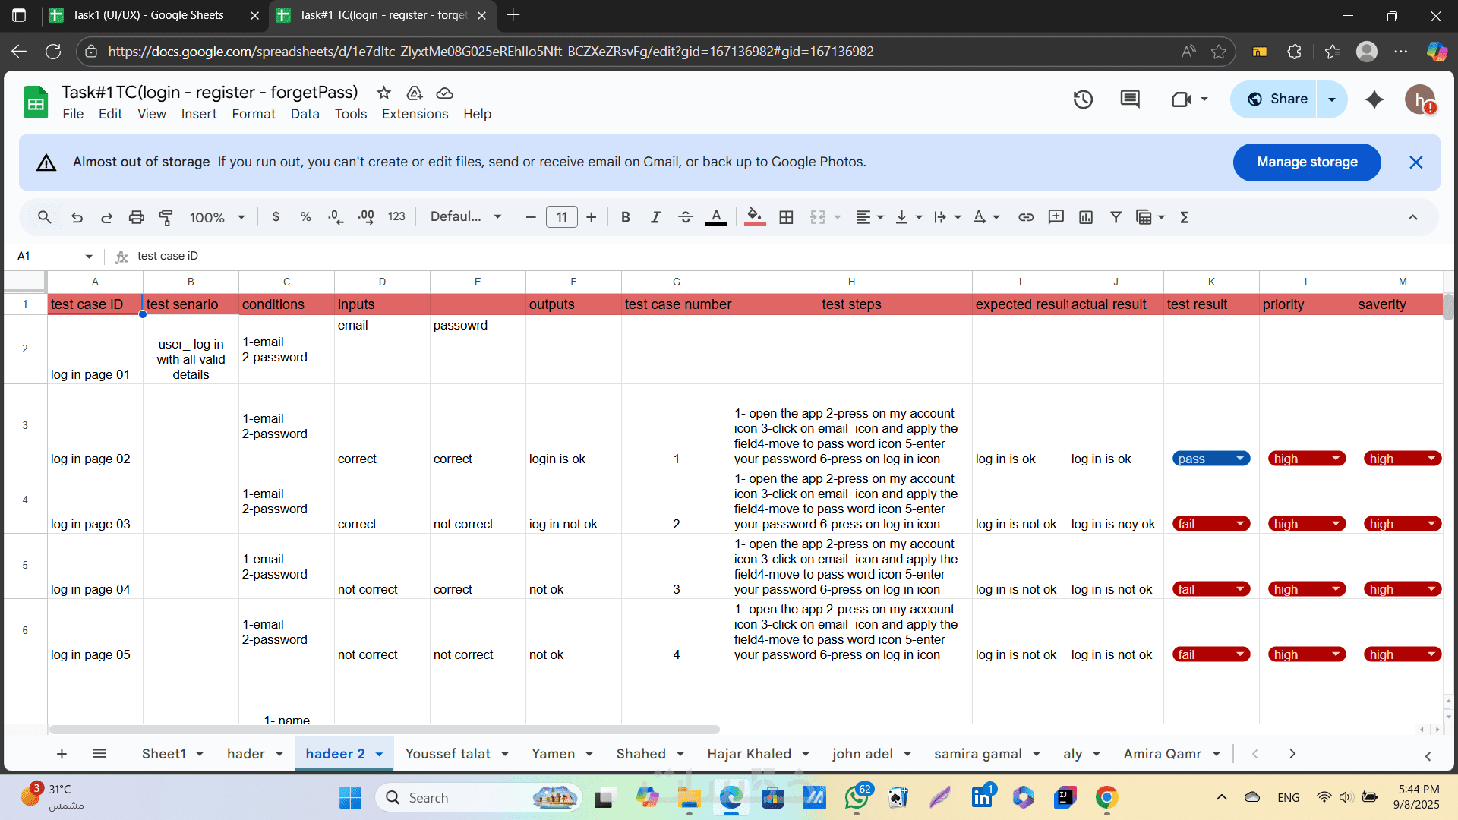Viewport: 1458px width, 820px height.
Task: Open the Extensions menu
Action: (415, 114)
